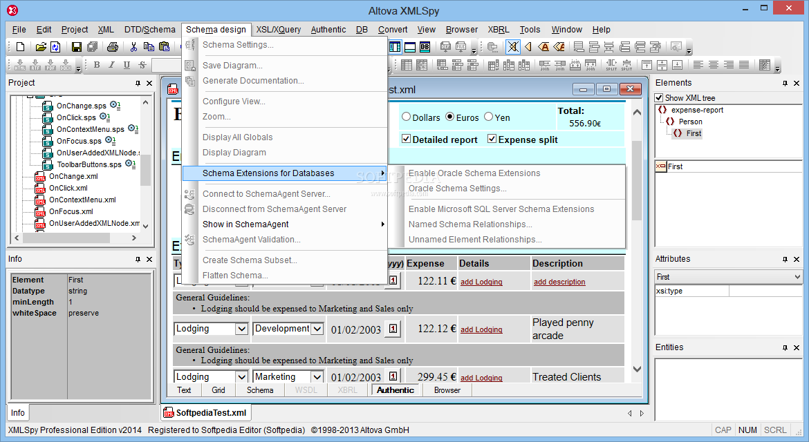Screen dimensions: 809x442
Task: Click the Cut scissors icon
Action: (133, 47)
